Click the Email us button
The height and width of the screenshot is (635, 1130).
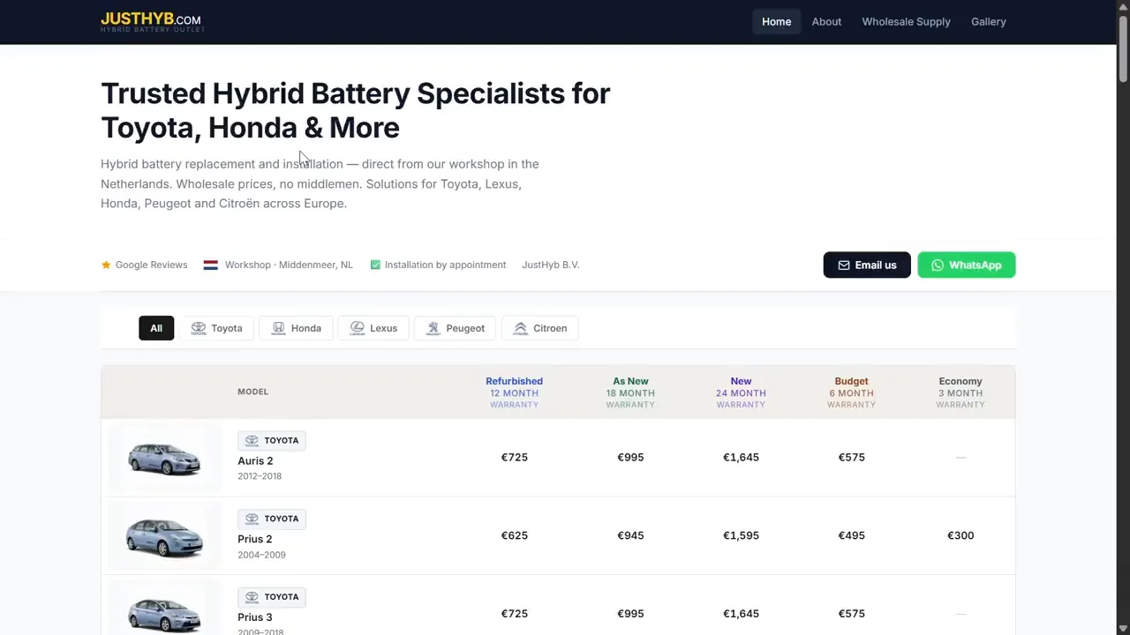tap(867, 265)
